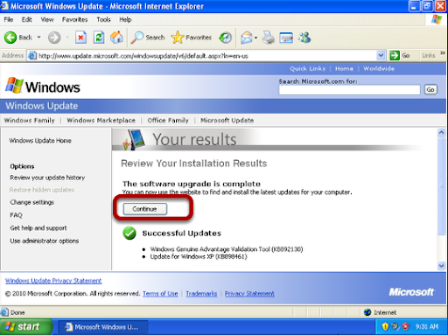
Task: Open the Windows Family link
Action: click(x=30, y=120)
